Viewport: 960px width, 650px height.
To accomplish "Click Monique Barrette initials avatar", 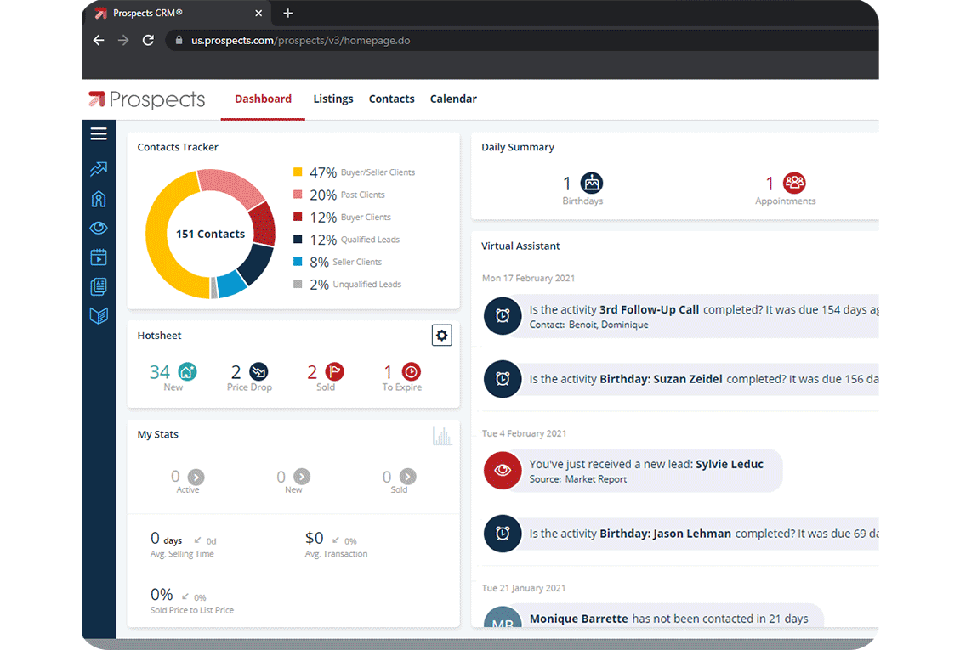I will (503, 617).
